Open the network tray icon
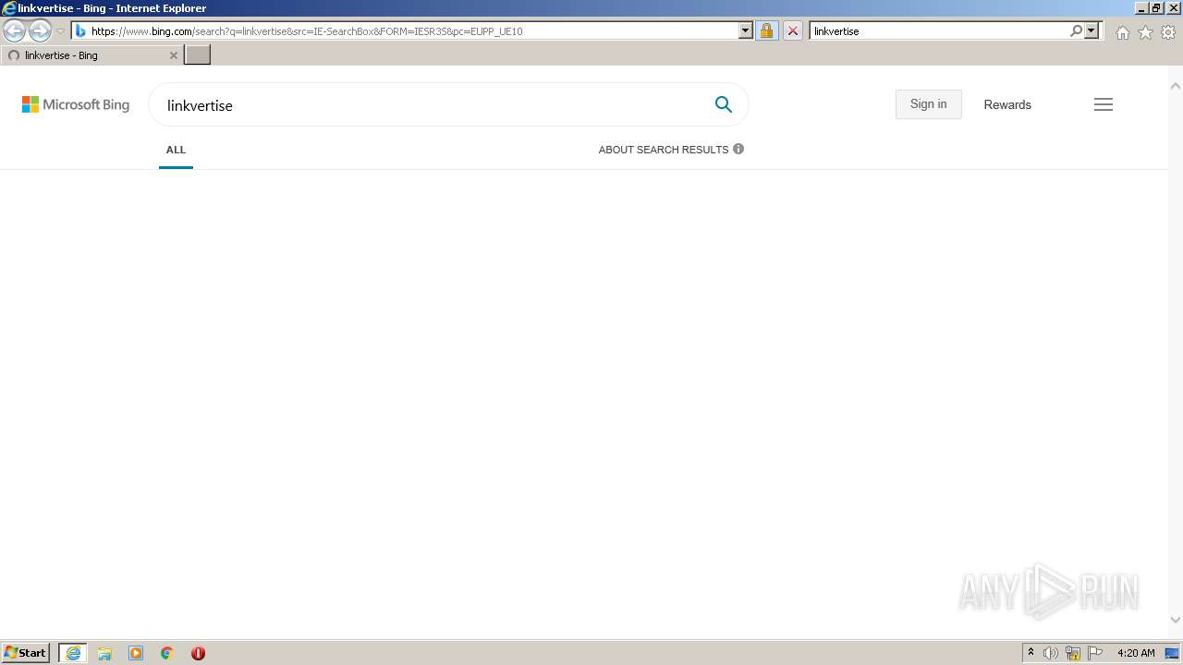 pos(1073,653)
